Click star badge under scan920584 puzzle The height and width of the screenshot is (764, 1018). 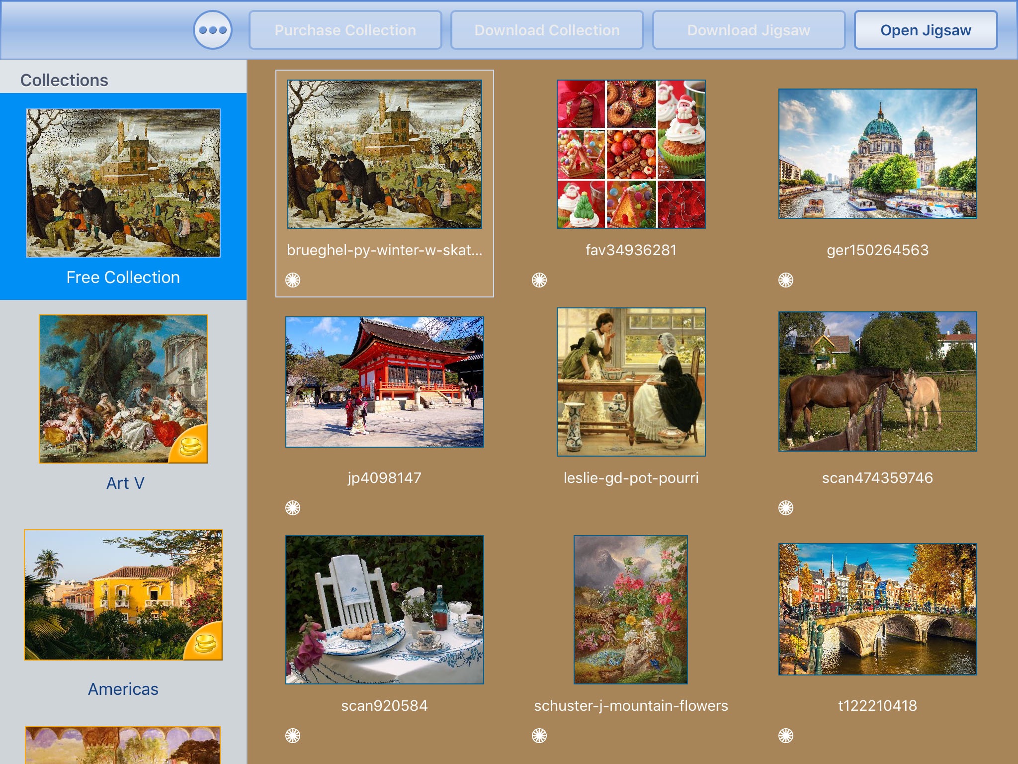pyautogui.click(x=293, y=736)
